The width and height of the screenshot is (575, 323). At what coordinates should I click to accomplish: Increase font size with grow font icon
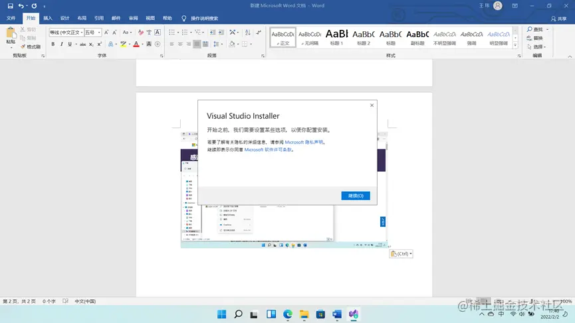coord(106,32)
